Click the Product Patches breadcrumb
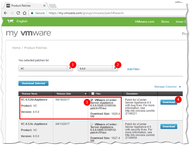Screen dimensions: 190x146 click(x=35, y=48)
